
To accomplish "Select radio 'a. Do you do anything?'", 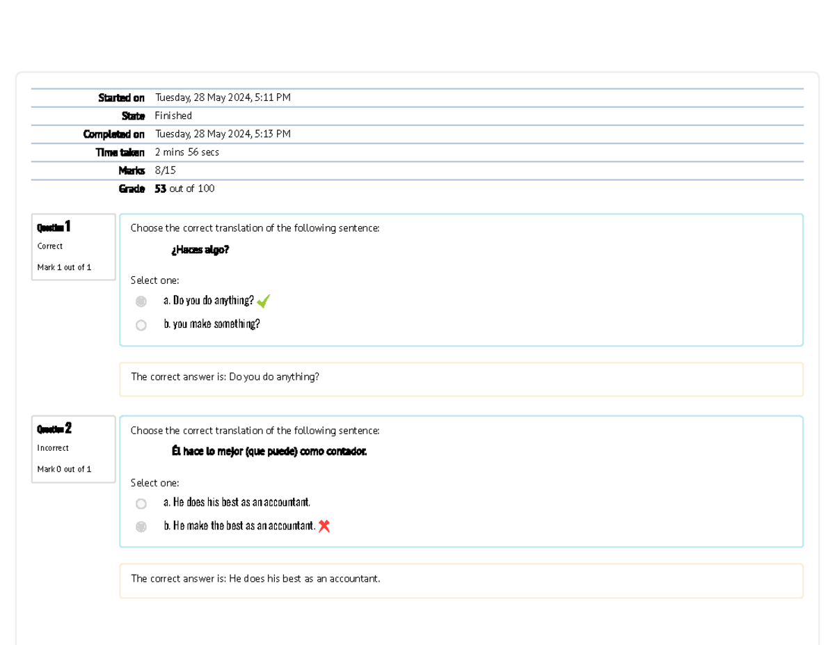I will [141, 301].
